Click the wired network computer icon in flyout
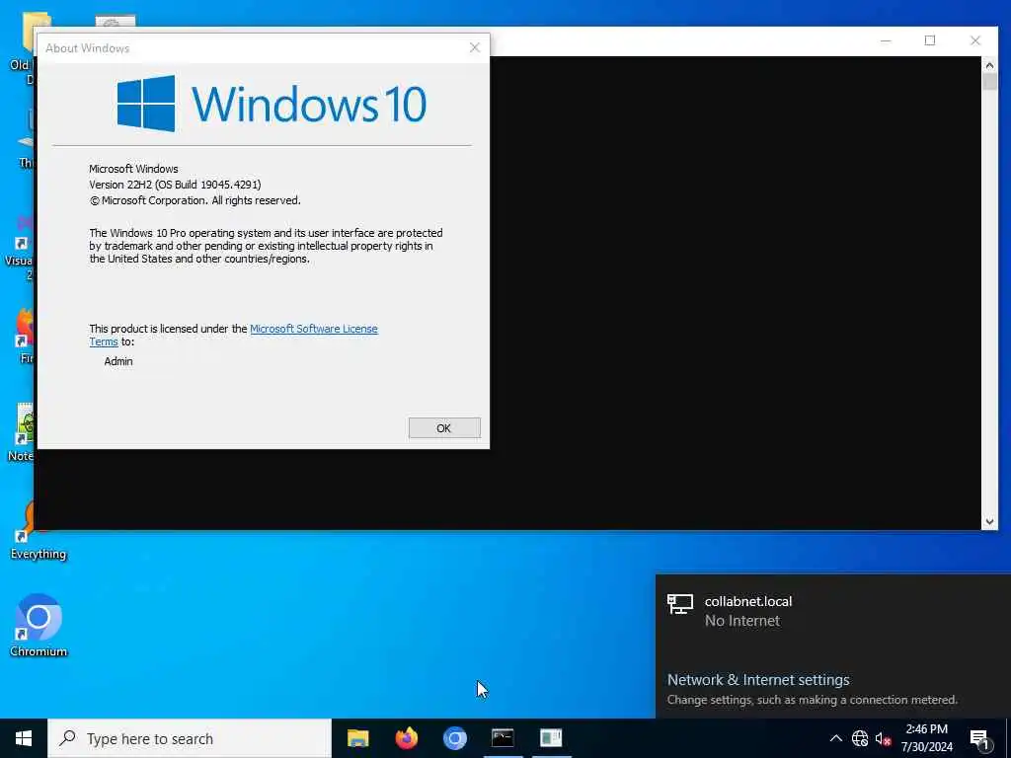 (679, 605)
